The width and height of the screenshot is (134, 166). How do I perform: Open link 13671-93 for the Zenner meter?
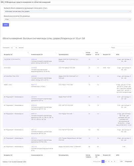34,147
